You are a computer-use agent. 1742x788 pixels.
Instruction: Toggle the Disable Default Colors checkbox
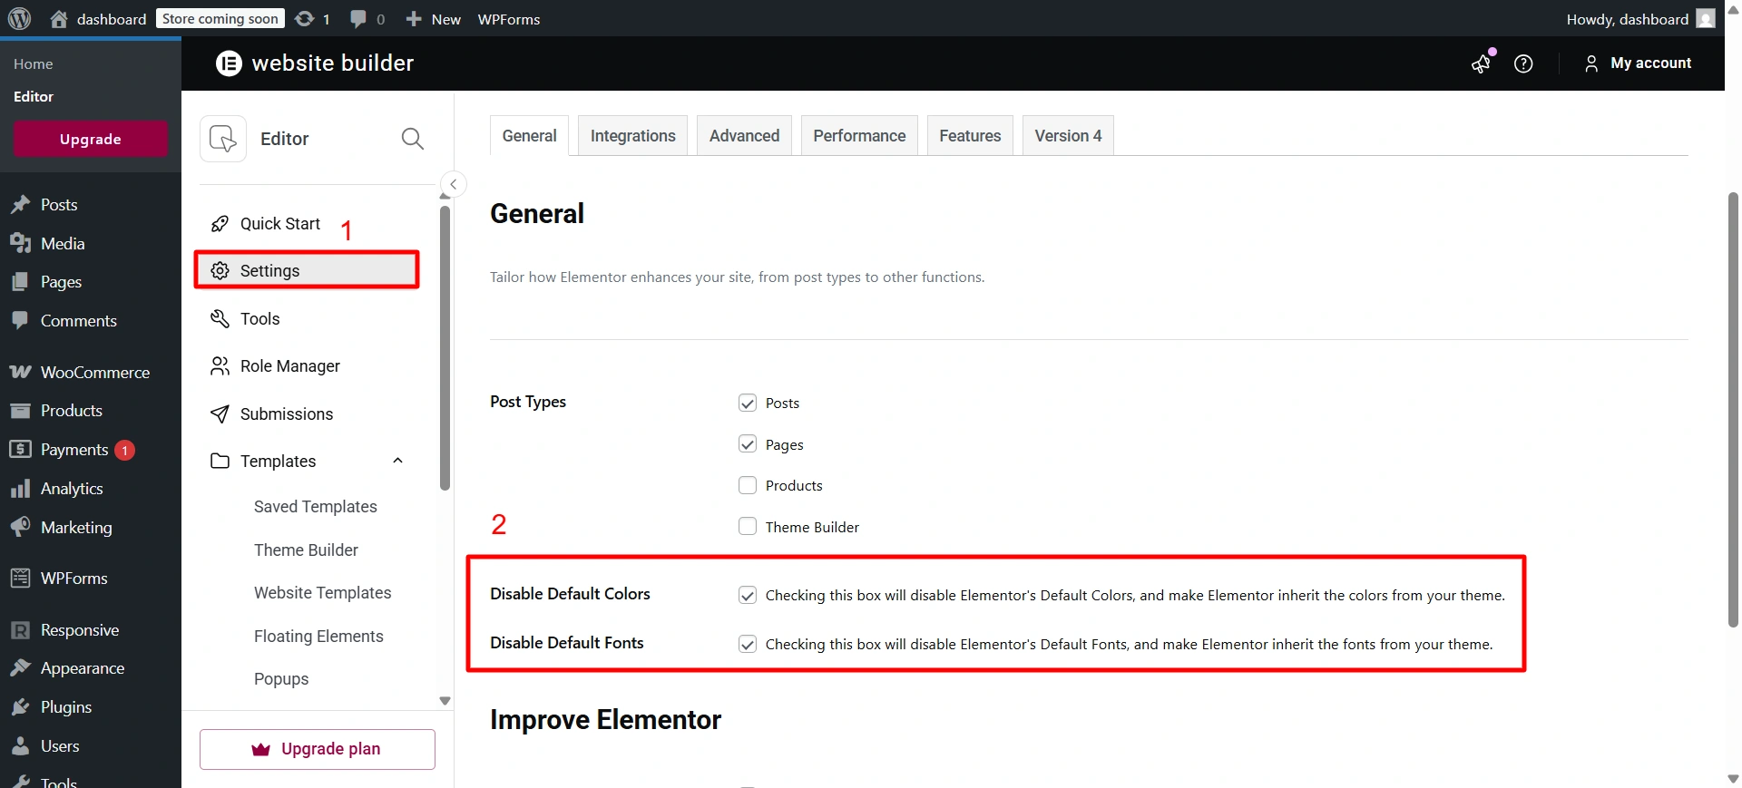click(x=748, y=596)
